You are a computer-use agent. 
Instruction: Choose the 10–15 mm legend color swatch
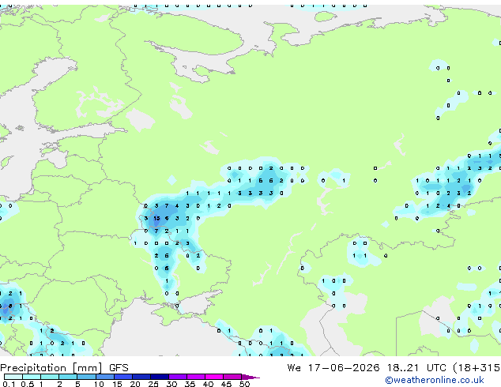104,377
